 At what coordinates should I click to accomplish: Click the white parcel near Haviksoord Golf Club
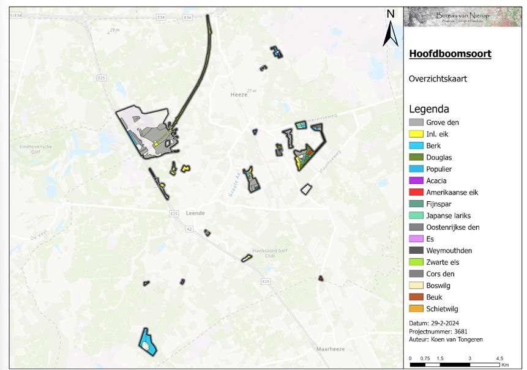[x=247, y=258]
